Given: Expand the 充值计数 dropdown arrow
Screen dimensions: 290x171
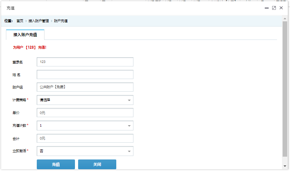Looking at the screenshot, I should (129, 126).
